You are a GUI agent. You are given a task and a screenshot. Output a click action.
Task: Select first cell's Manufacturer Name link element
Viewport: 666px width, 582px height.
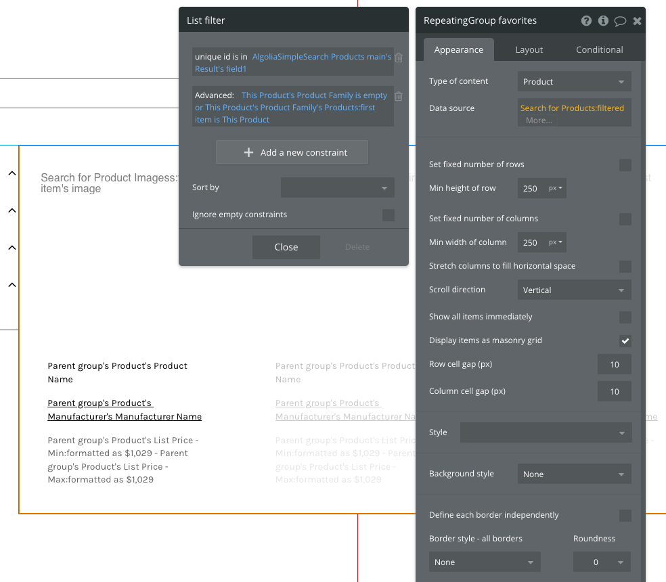pyautogui.click(x=125, y=410)
